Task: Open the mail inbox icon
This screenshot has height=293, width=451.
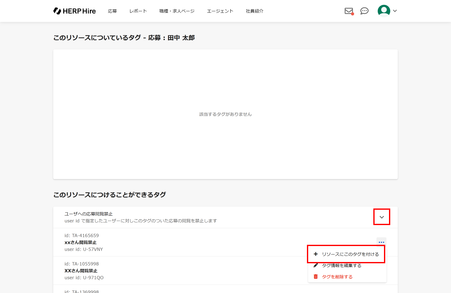Action: pyautogui.click(x=349, y=11)
